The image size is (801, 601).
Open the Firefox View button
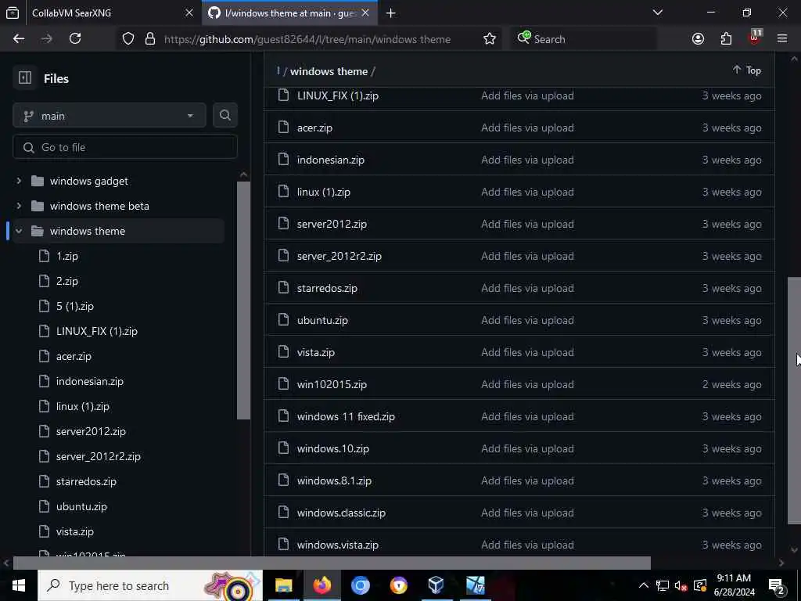[x=13, y=13]
